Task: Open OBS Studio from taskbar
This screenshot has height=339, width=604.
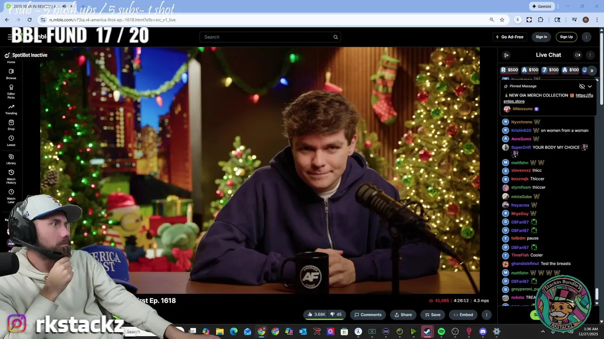Action: (x=455, y=331)
